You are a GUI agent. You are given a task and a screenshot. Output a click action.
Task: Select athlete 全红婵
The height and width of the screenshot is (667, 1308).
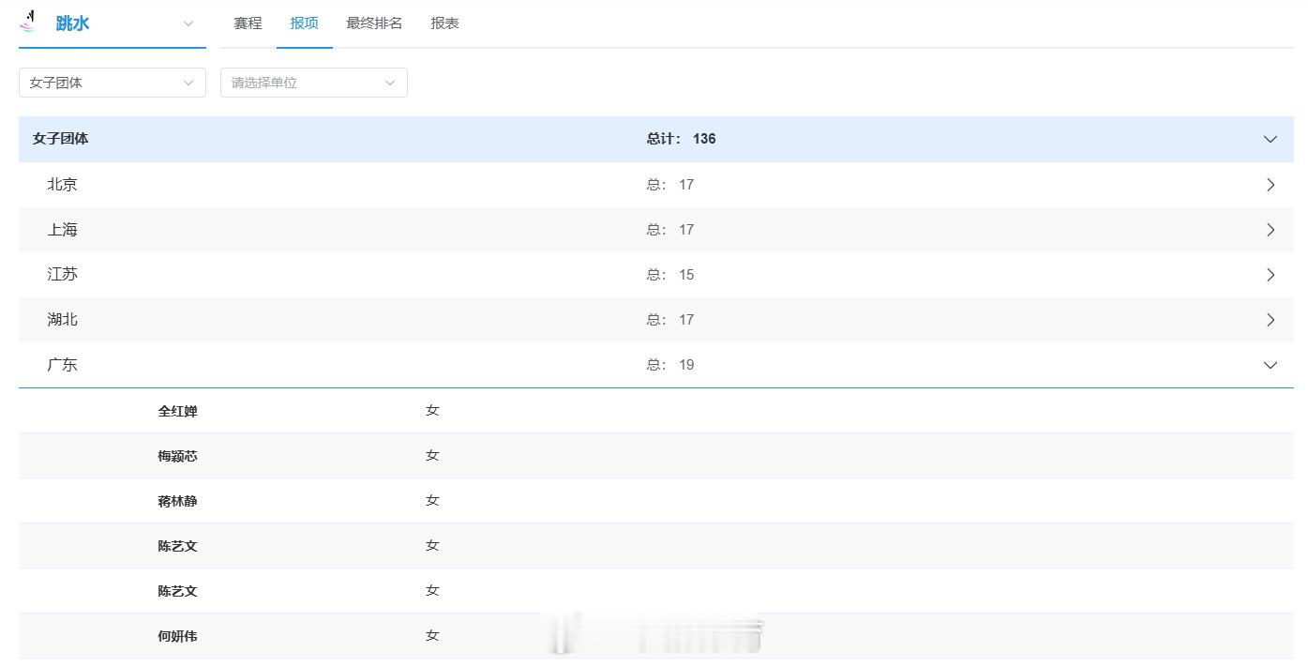(177, 411)
